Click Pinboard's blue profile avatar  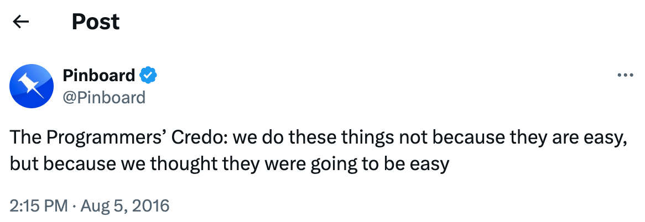tap(32, 86)
